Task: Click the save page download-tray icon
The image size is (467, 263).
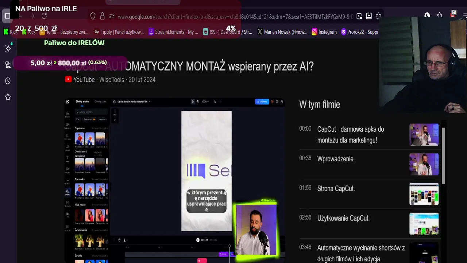Action: pos(369,16)
